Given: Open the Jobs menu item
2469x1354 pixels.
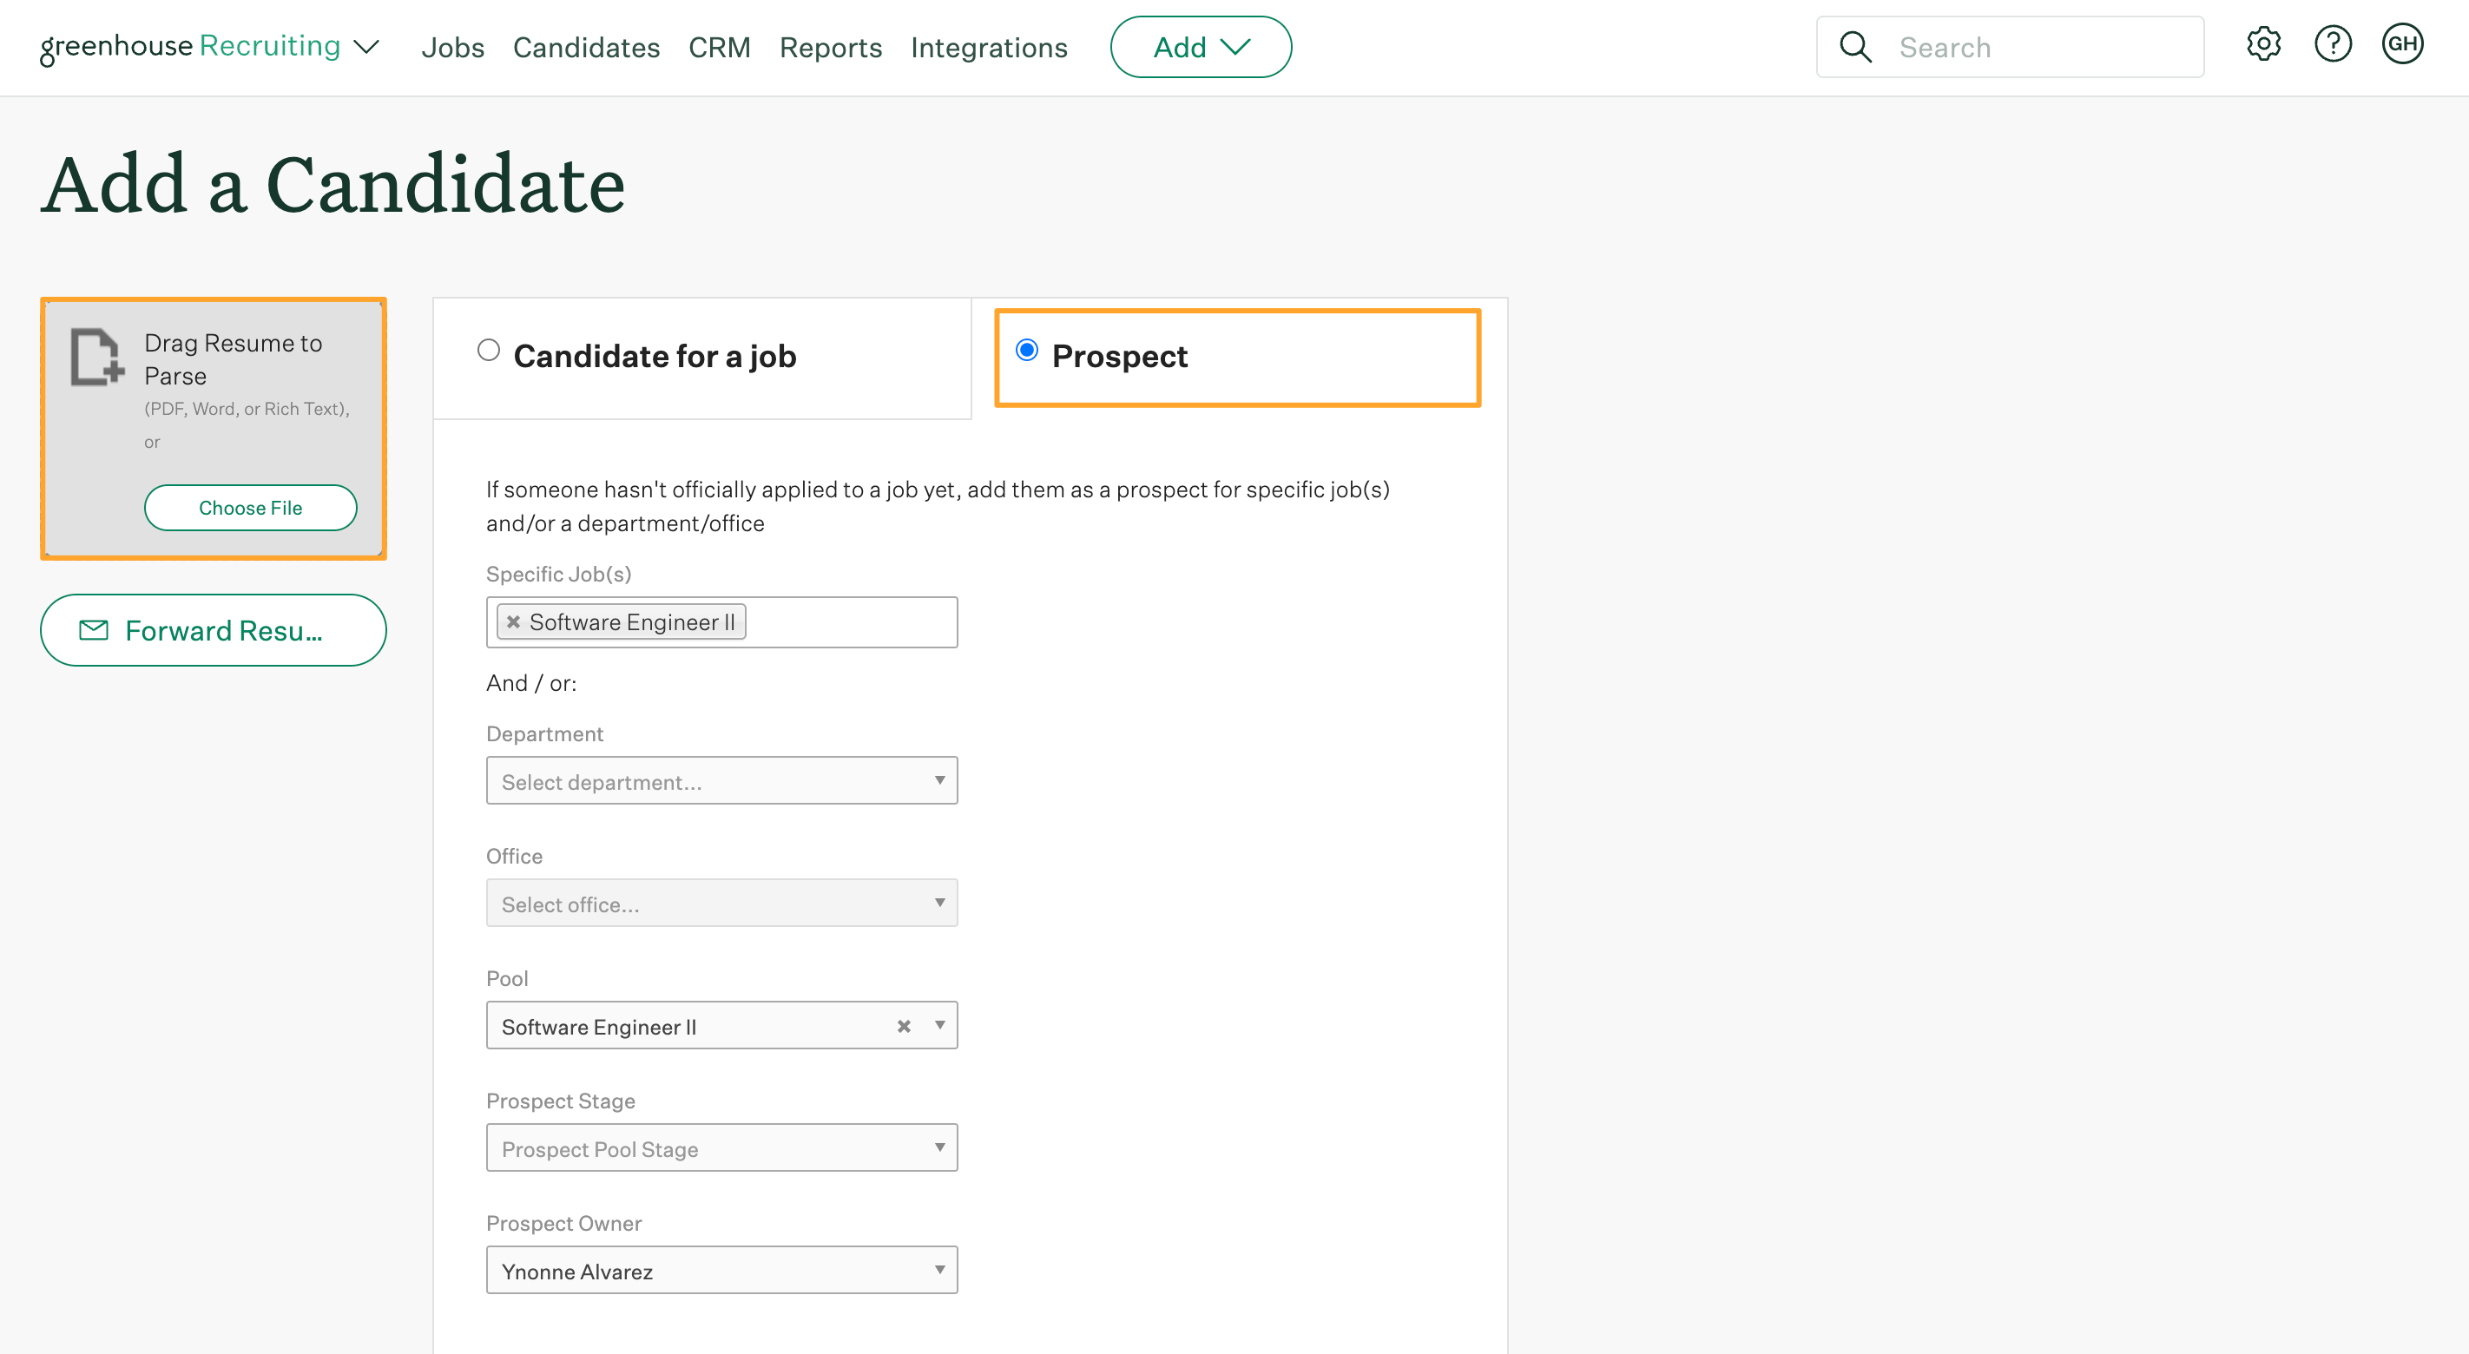Looking at the screenshot, I should [x=453, y=47].
